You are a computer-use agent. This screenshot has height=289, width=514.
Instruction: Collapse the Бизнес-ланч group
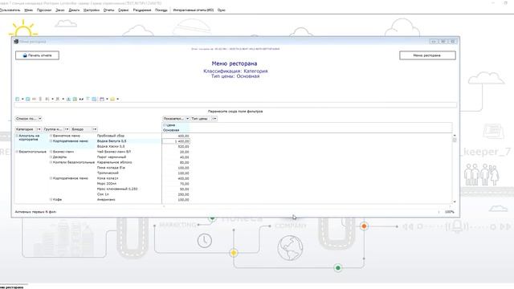click(51, 152)
